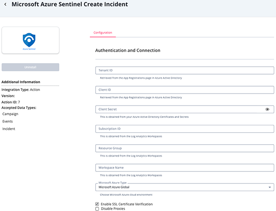Click the Uninstall button
This screenshot has height=211, width=276.
pyautogui.click(x=30, y=67)
